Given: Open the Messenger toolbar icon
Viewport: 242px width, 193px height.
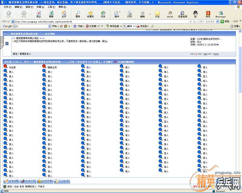Looking at the screenshot, I should (x=221, y=14).
